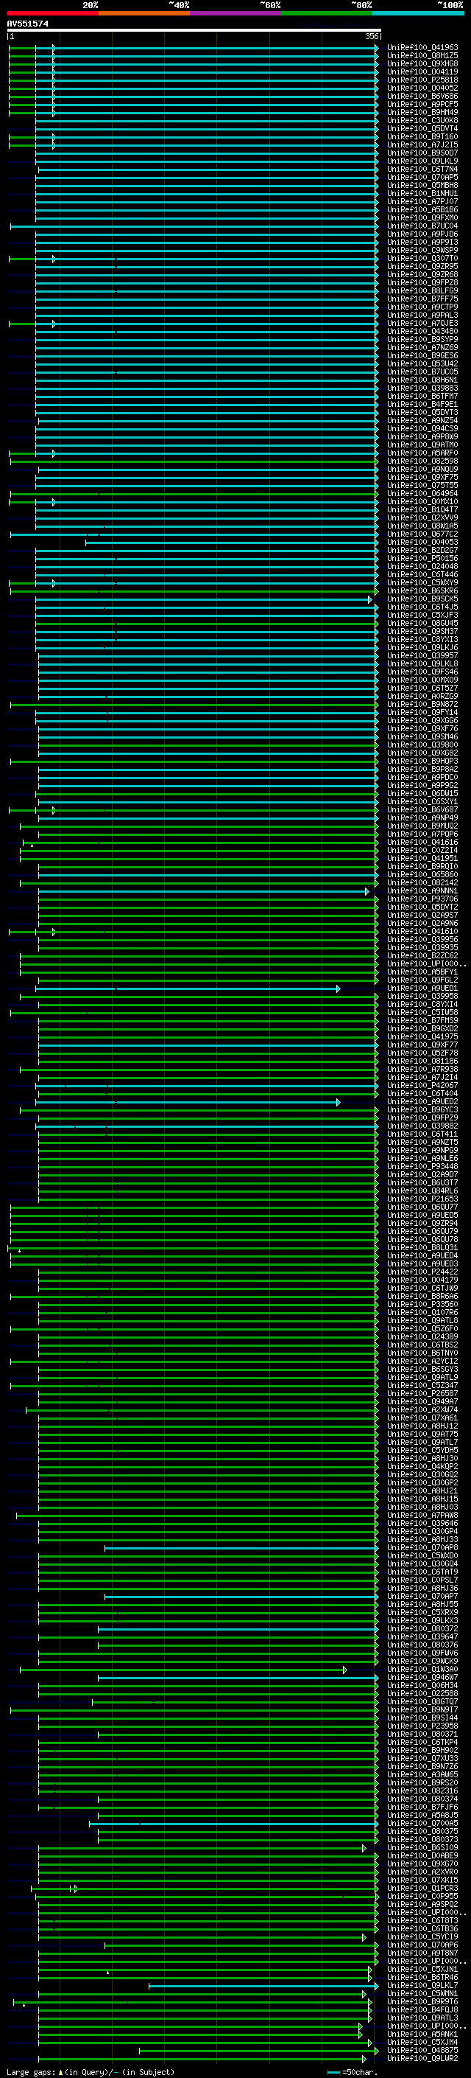Viewport: 471px width, 2078px height.
Task: Select the UniRef100_P42067 hit label
Action: coord(422,1086)
